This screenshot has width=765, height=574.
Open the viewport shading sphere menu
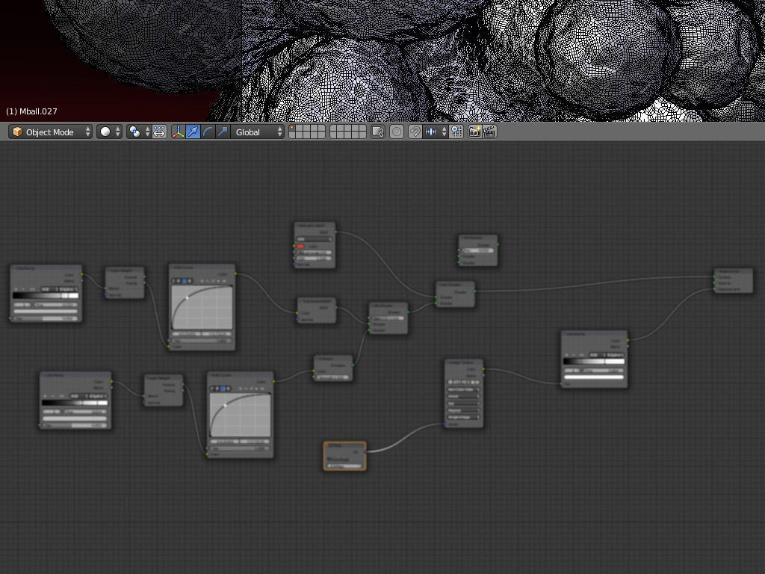[109, 132]
